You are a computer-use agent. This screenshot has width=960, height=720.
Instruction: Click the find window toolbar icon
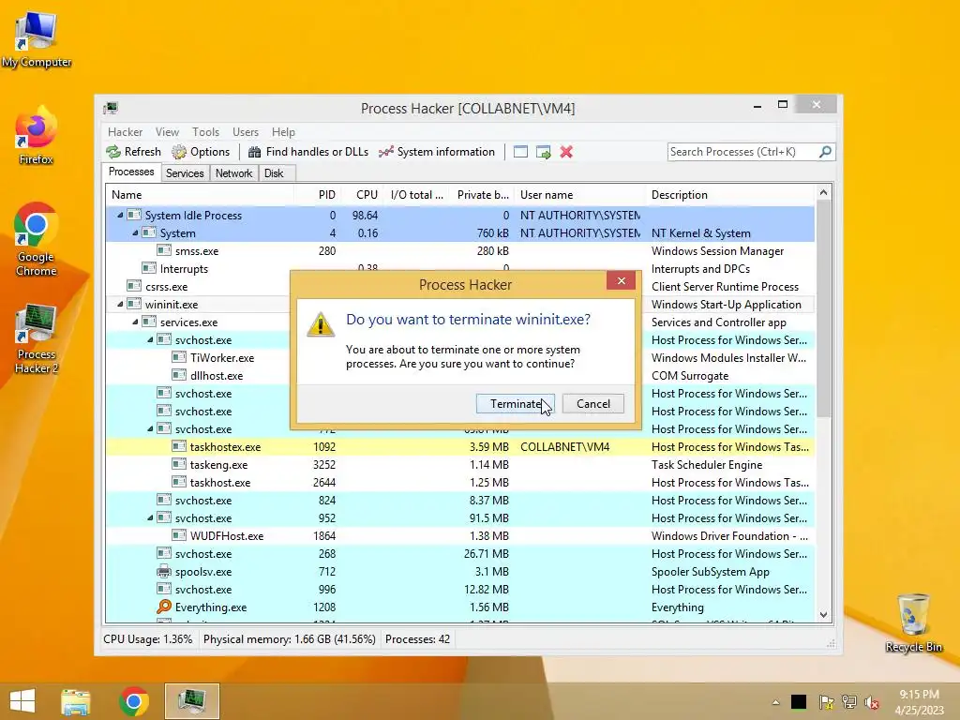pos(520,152)
